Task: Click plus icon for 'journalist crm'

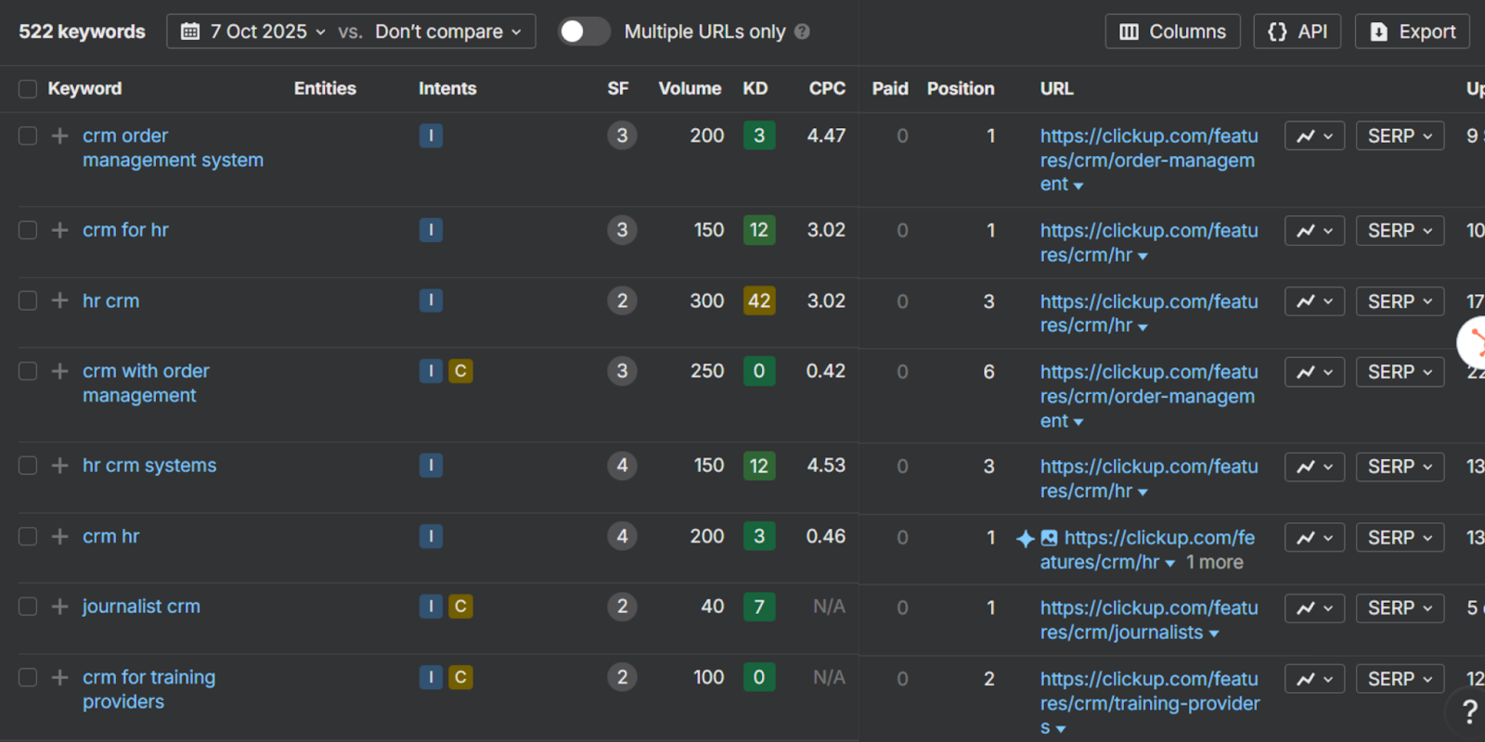Action: point(59,607)
